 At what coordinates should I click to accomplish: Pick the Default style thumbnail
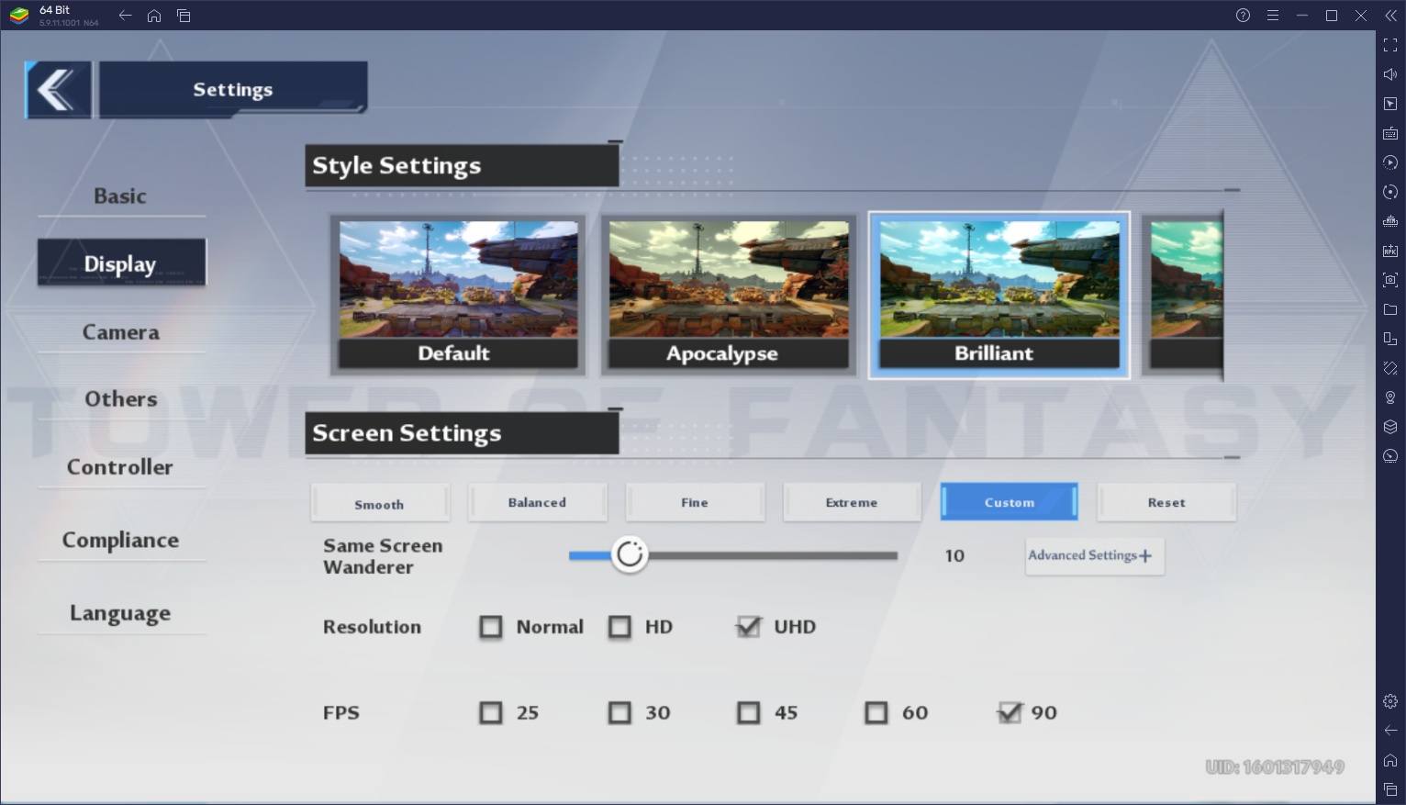coord(458,296)
